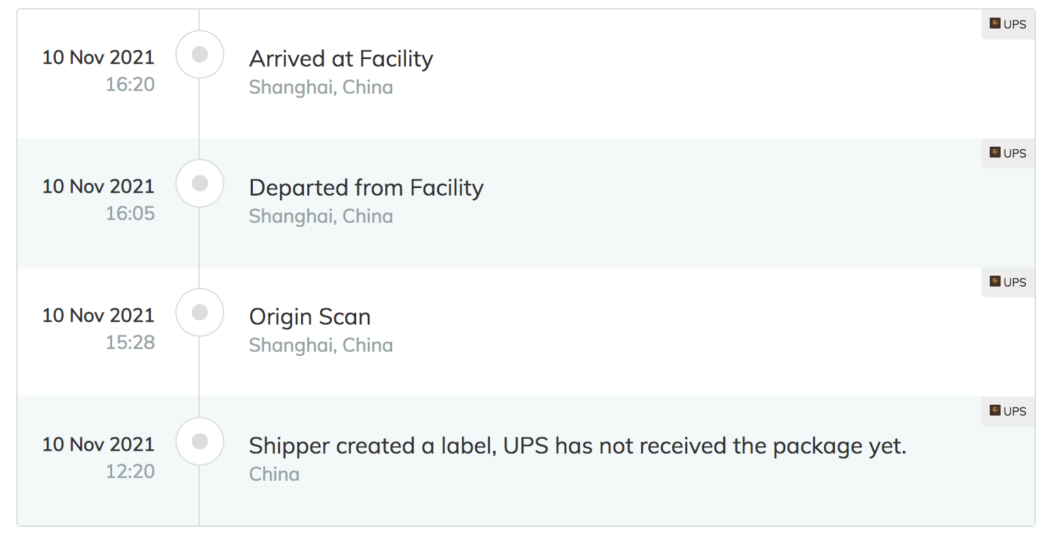The image size is (1055, 550).
Task: Click timeline marker for 16:20 event
Action: (x=200, y=54)
